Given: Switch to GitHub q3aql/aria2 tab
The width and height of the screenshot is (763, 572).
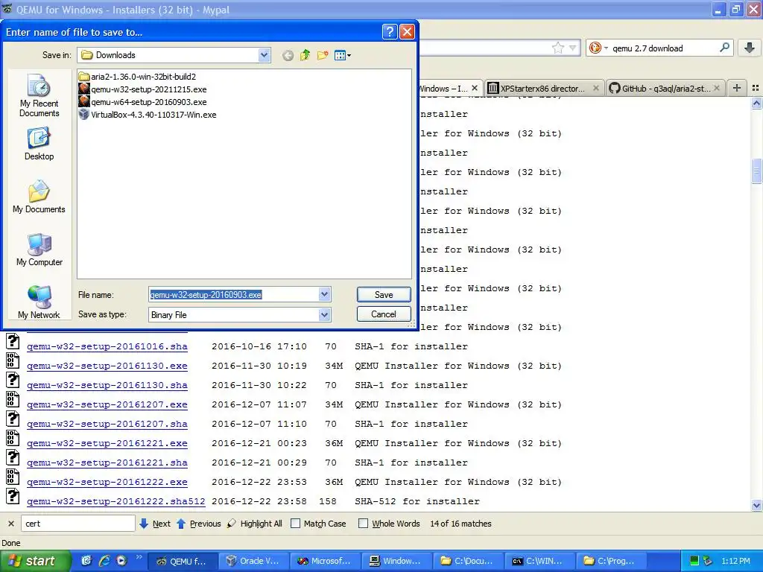Looking at the screenshot, I should (x=665, y=89).
